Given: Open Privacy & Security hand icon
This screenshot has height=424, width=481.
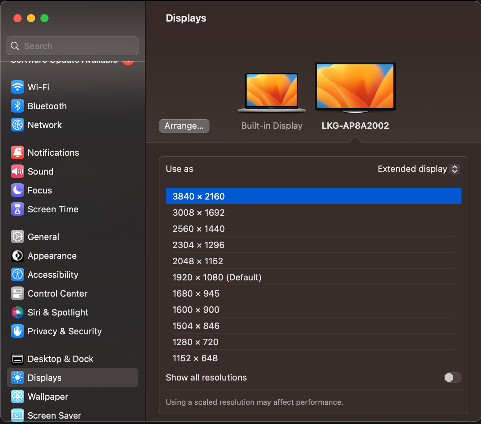Looking at the screenshot, I should coord(18,331).
